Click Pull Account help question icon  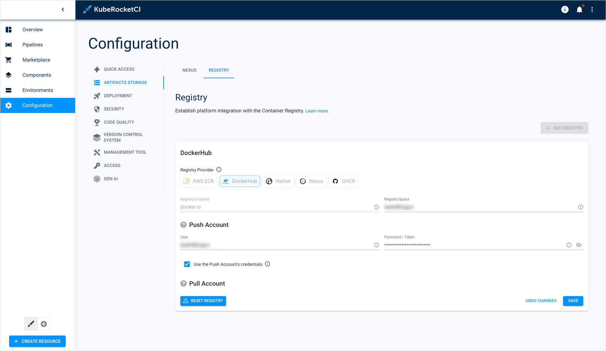coord(183,283)
